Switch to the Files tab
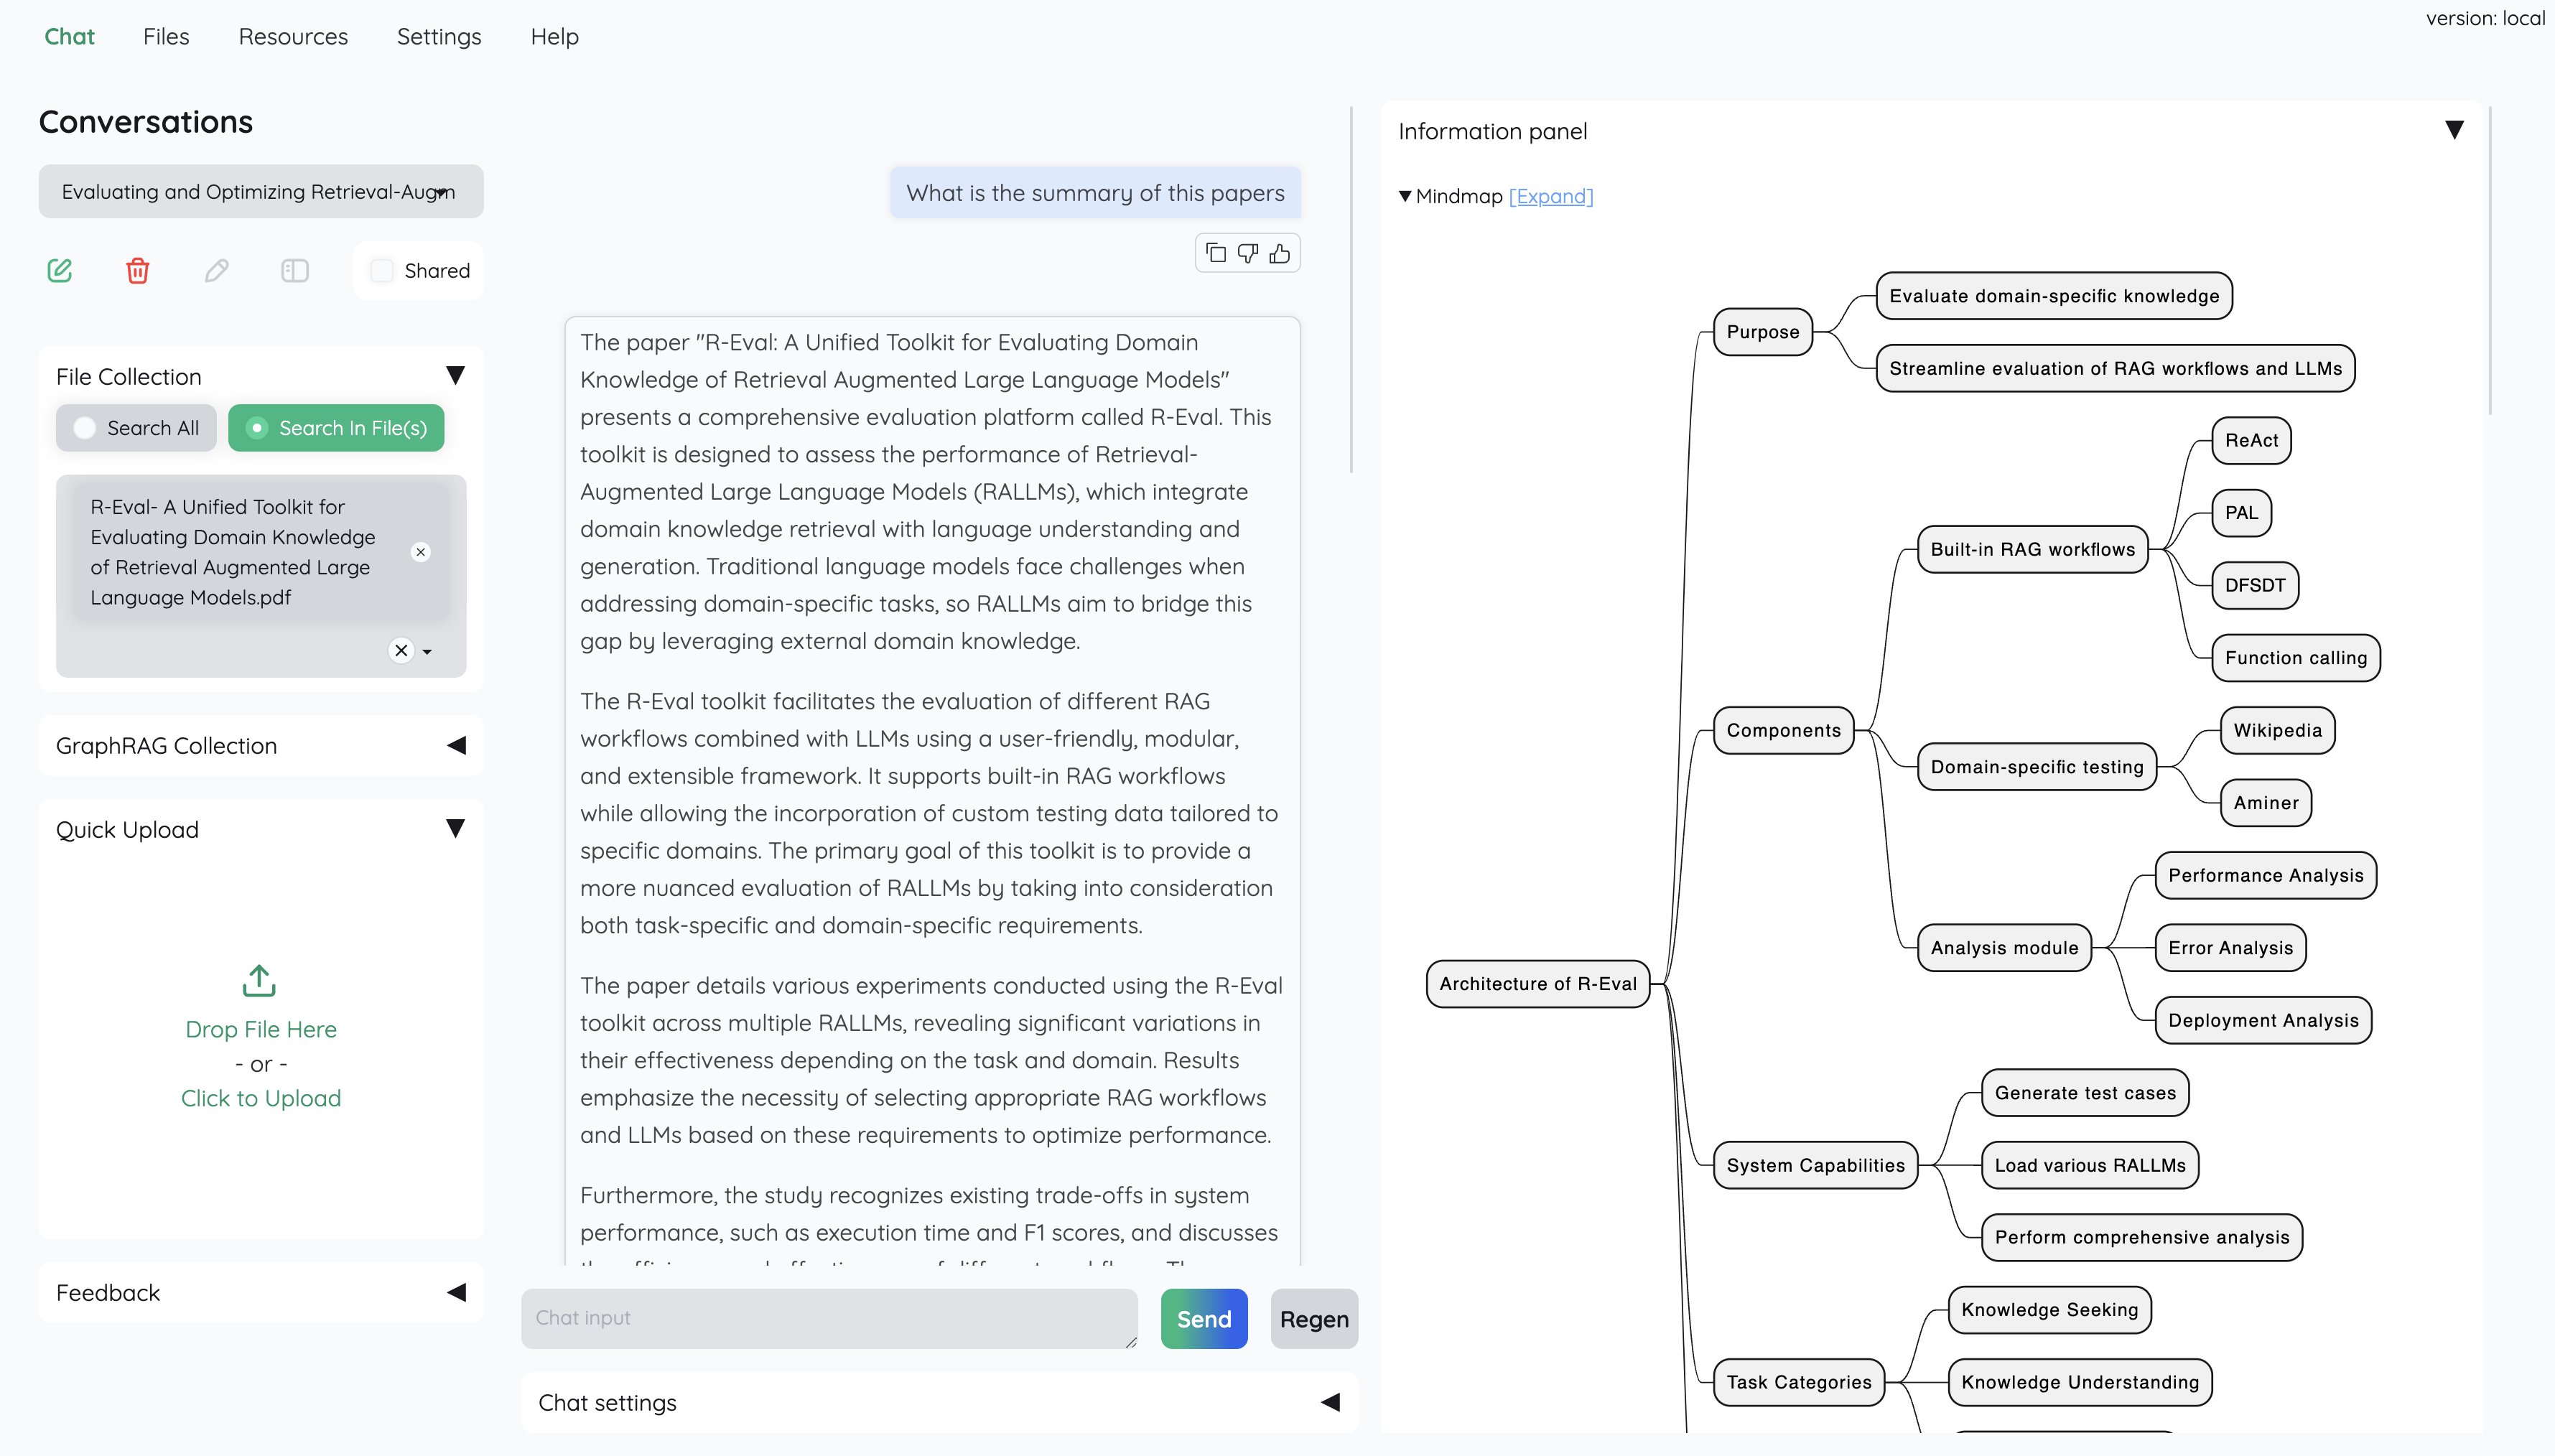Image resolution: width=2555 pixels, height=1456 pixels. click(x=166, y=37)
